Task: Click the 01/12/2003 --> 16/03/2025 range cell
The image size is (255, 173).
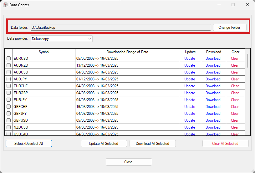Action: 127,79
